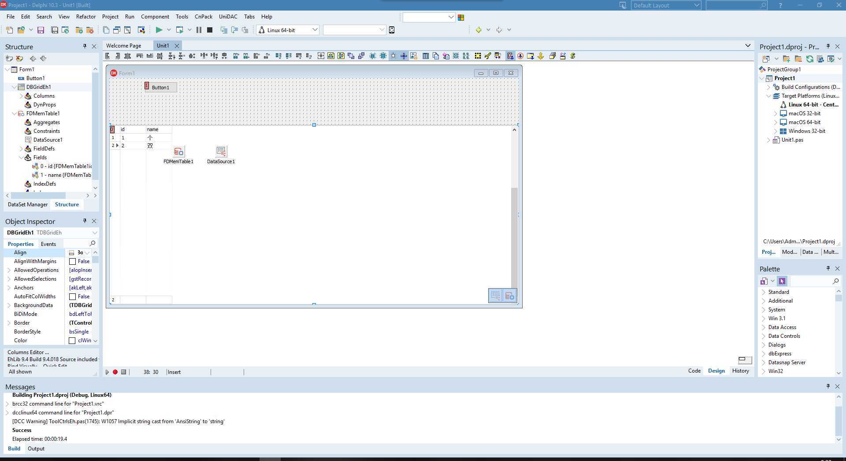Pin the Messages panel

[x=828, y=386]
